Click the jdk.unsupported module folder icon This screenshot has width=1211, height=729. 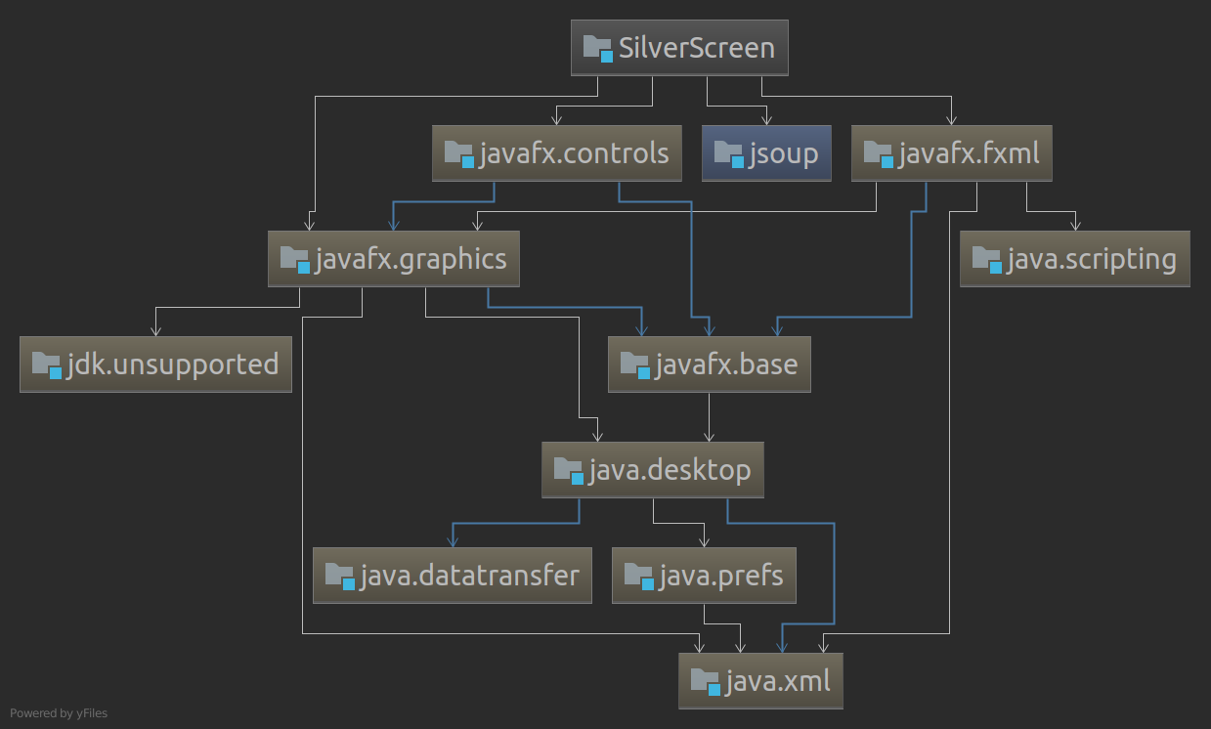tap(47, 364)
